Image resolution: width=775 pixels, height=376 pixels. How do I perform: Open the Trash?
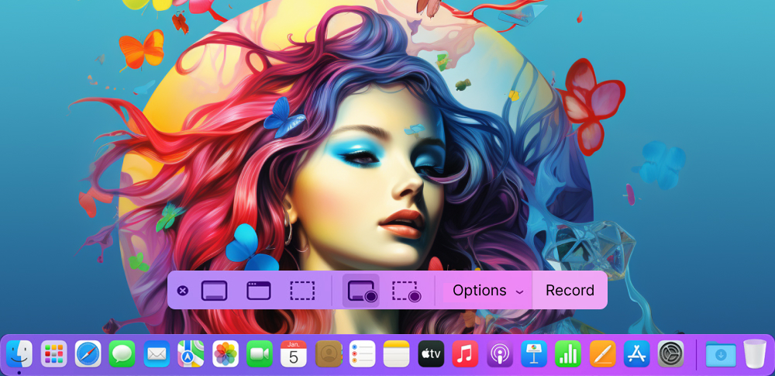(x=755, y=354)
